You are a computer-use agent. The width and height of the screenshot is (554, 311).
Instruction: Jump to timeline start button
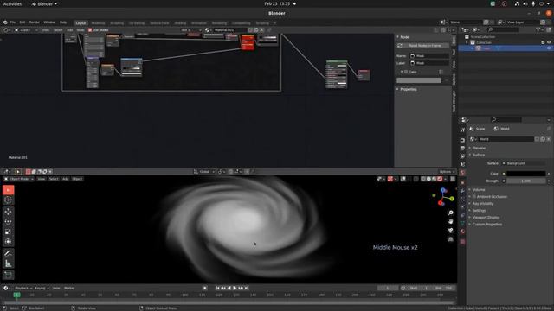217,288
